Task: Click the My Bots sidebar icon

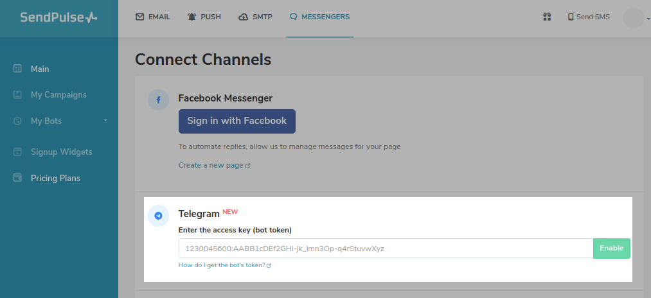Action: (17, 121)
